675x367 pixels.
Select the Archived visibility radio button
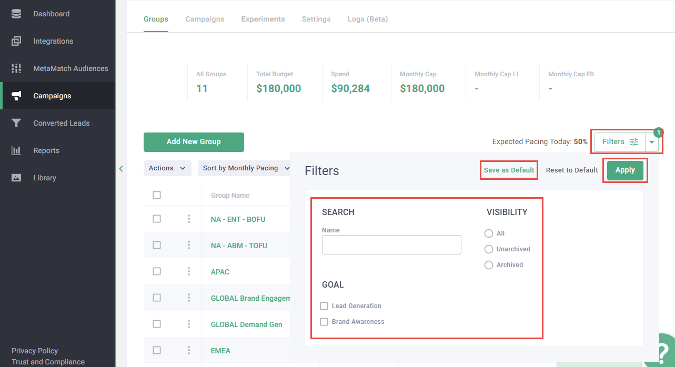[x=489, y=265]
